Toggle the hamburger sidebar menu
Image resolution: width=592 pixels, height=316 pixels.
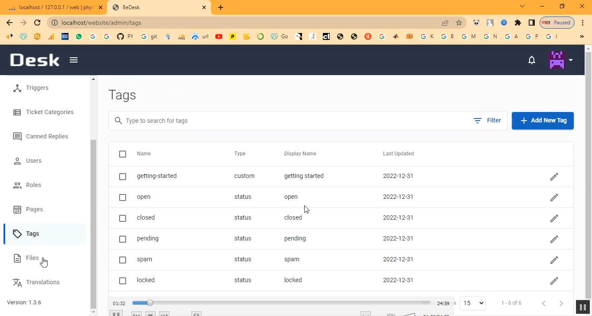tap(74, 60)
